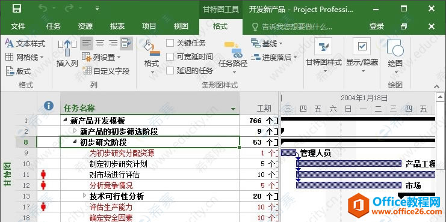The width and height of the screenshot is (446, 222).
Task: Switch to the 项目 ribbon tab
Action: pyautogui.click(x=149, y=26)
